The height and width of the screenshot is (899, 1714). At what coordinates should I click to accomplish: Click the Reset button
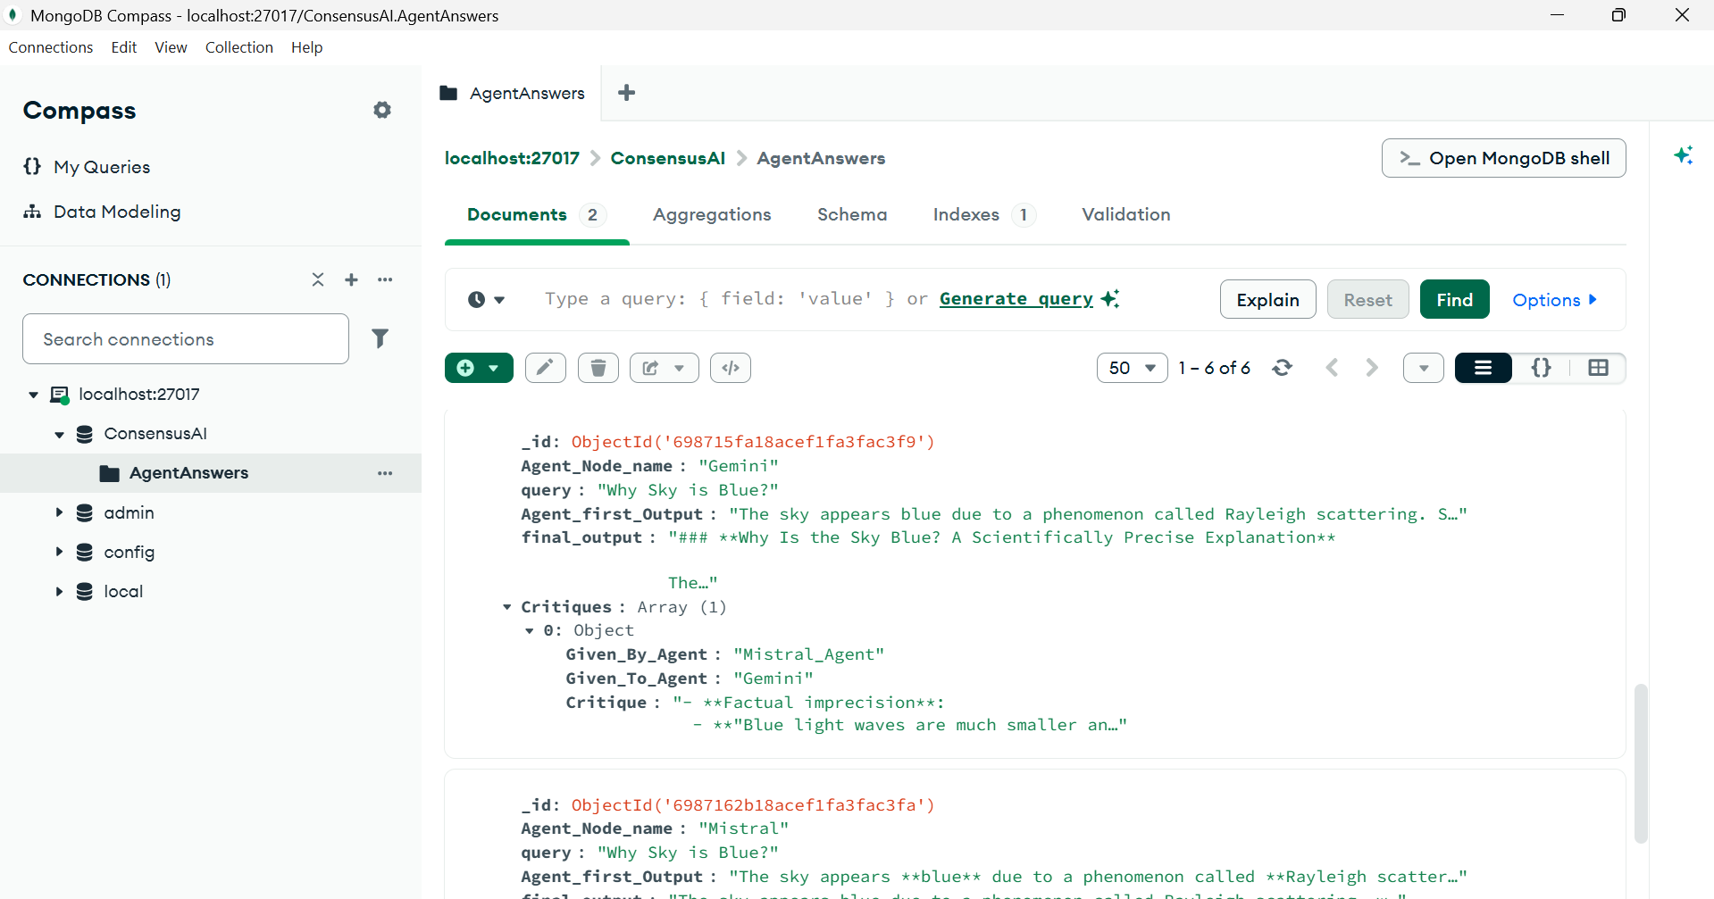point(1367,300)
